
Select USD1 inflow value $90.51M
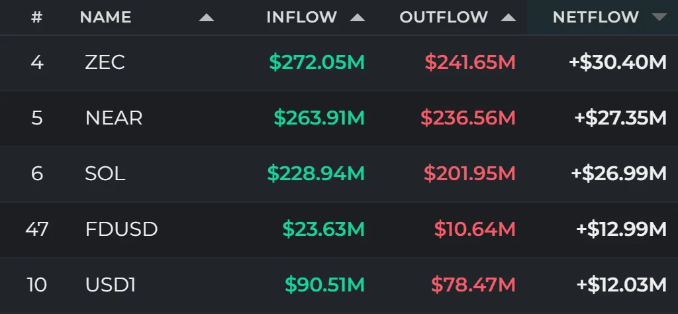coord(324,285)
